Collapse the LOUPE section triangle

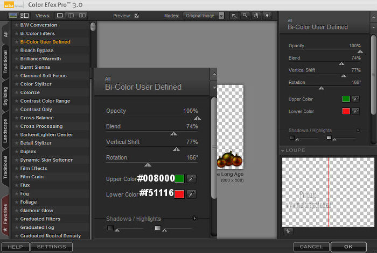[283, 150]
